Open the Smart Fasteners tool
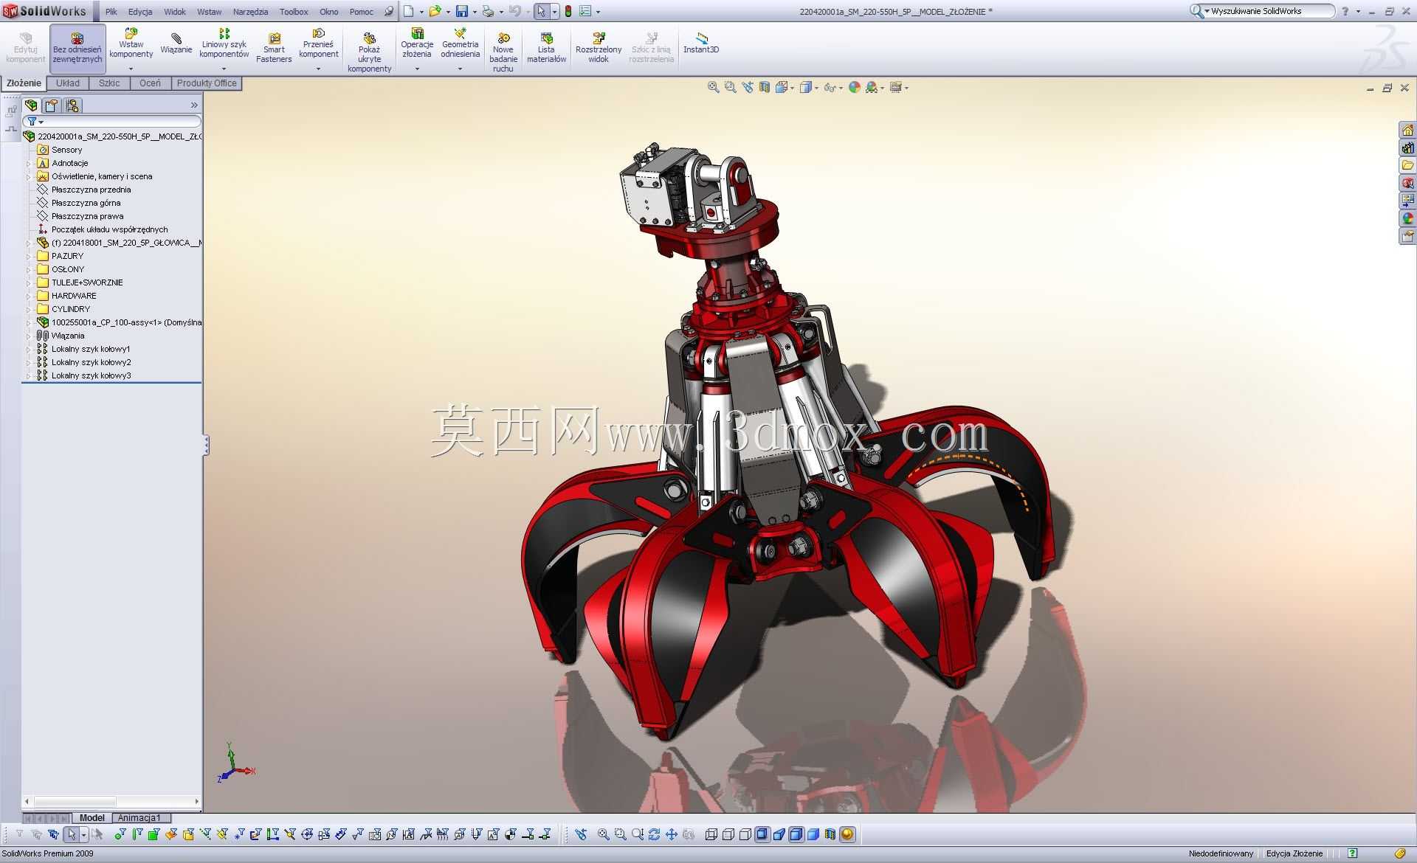1417x863 pixels. click(274, 48)
